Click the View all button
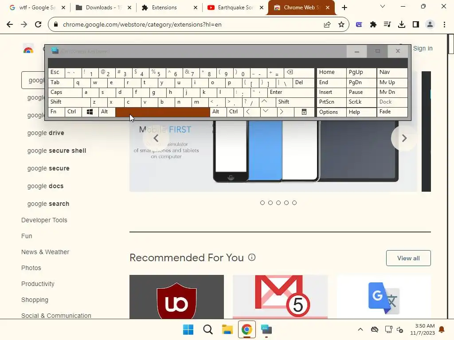The width and height of the screenshot is (454, 340). pos(408,258)
